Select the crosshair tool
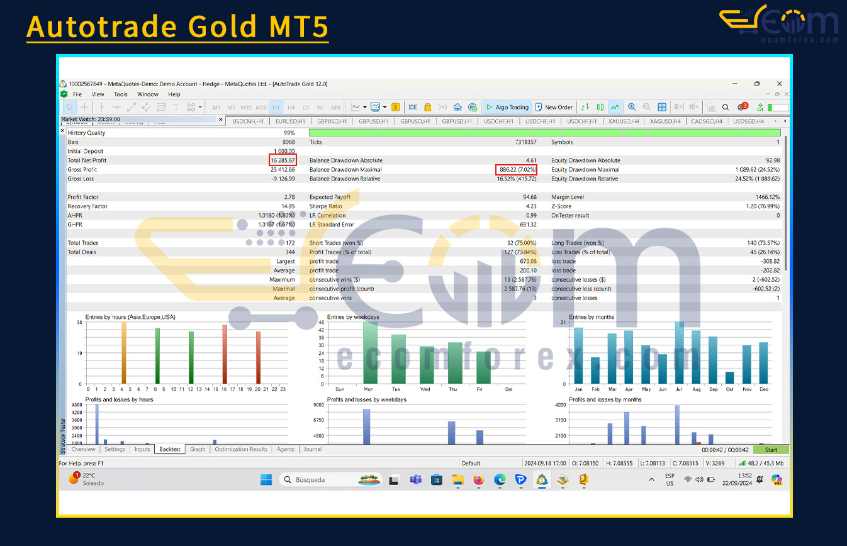This screenshot has height=546, width=847. 85,107
